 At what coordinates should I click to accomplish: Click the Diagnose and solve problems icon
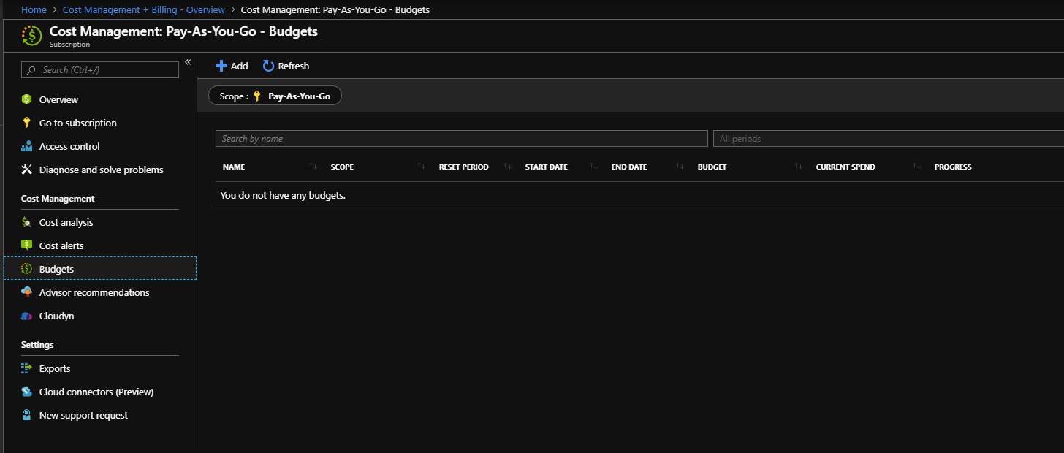tap(27, 169)
